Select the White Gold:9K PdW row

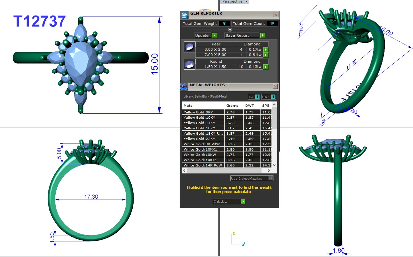227,144
